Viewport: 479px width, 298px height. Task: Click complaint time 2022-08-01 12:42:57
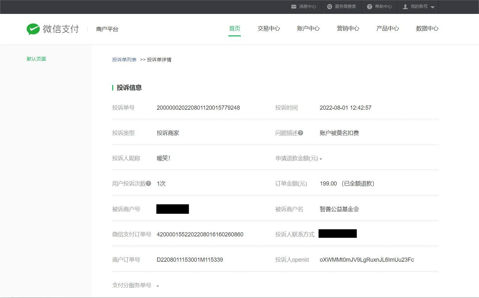pyautogui.click(x=346, y=108)
